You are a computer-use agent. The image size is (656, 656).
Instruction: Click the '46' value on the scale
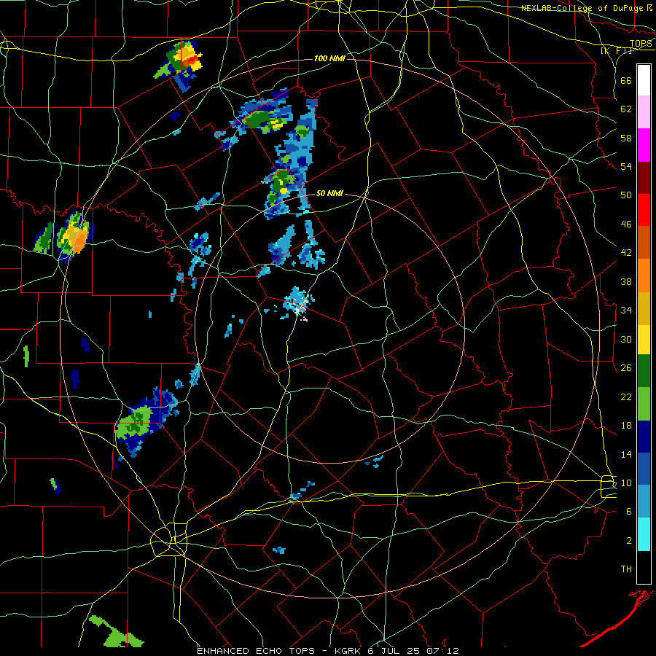pyautogui.click(x=626, y=224)
